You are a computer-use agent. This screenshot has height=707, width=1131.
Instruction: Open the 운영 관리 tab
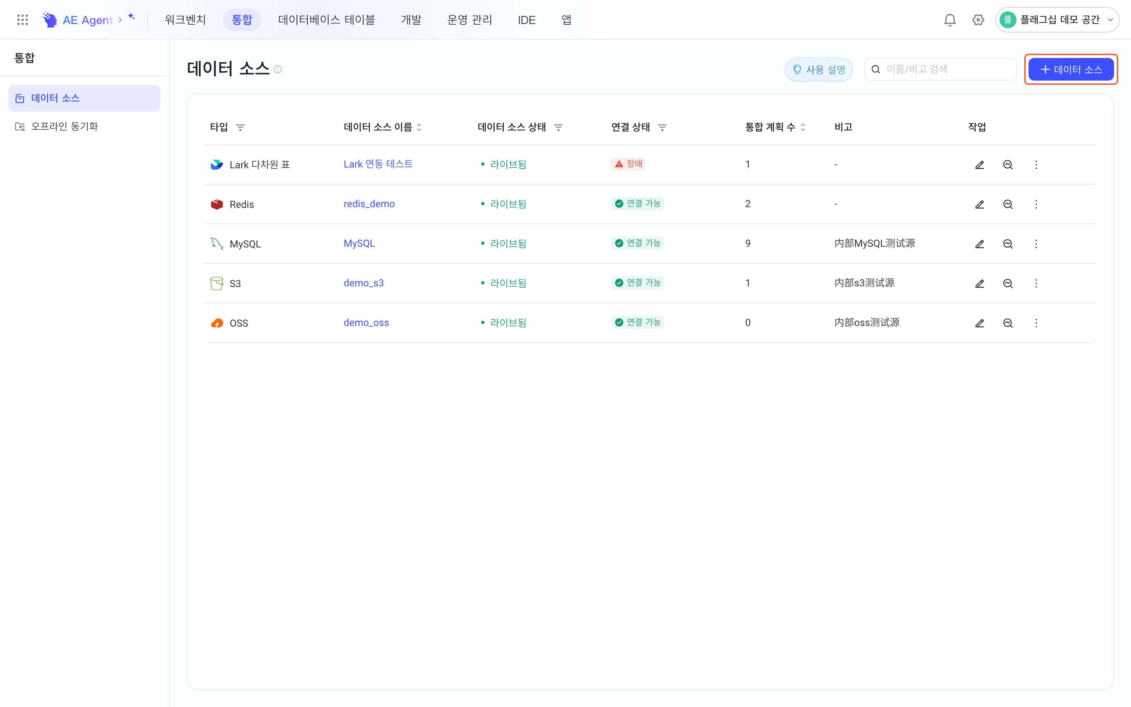point(469,20)
